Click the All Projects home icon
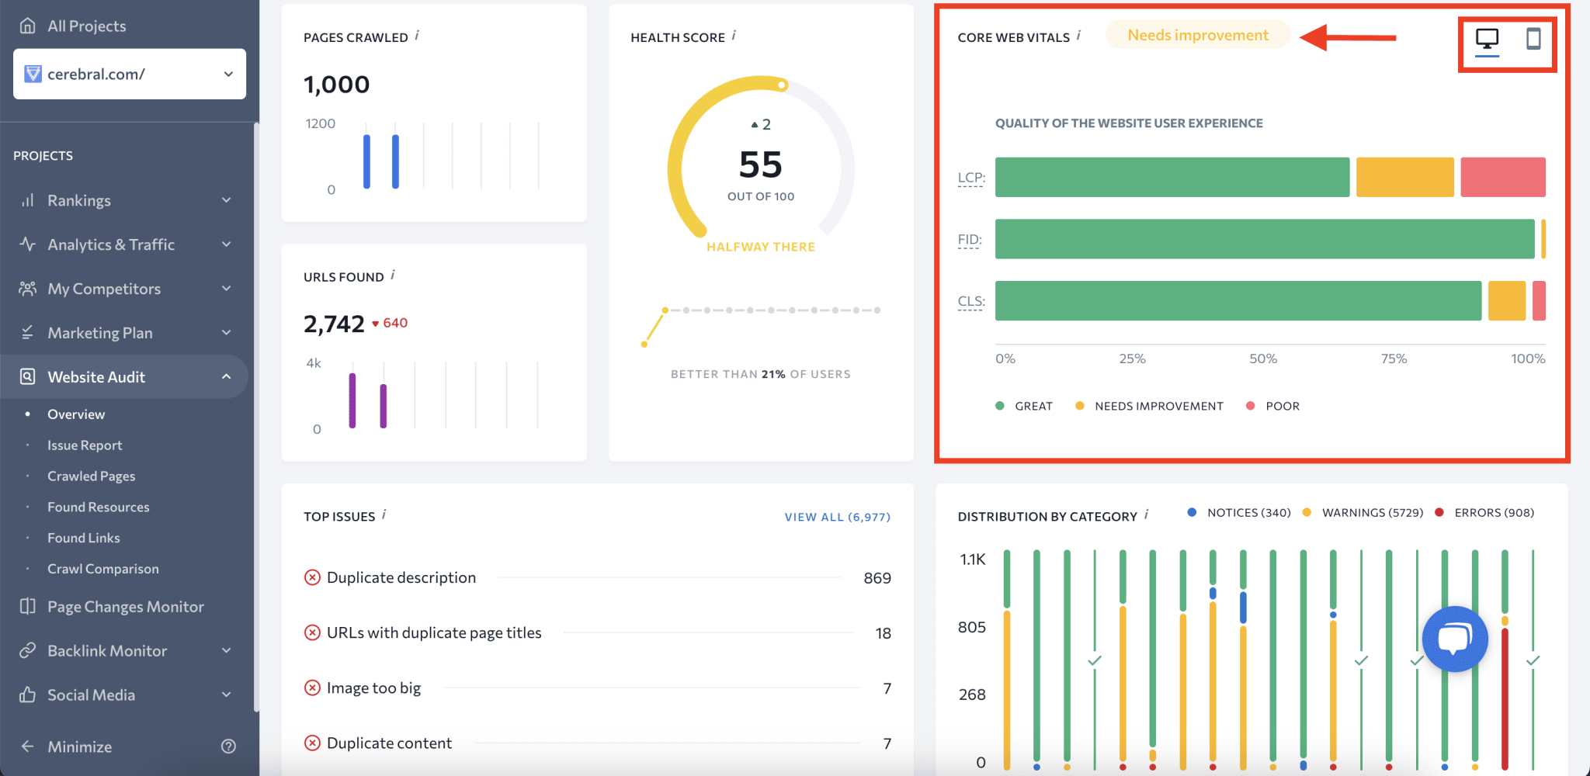 pyautogui.click(x=28, y=25)
